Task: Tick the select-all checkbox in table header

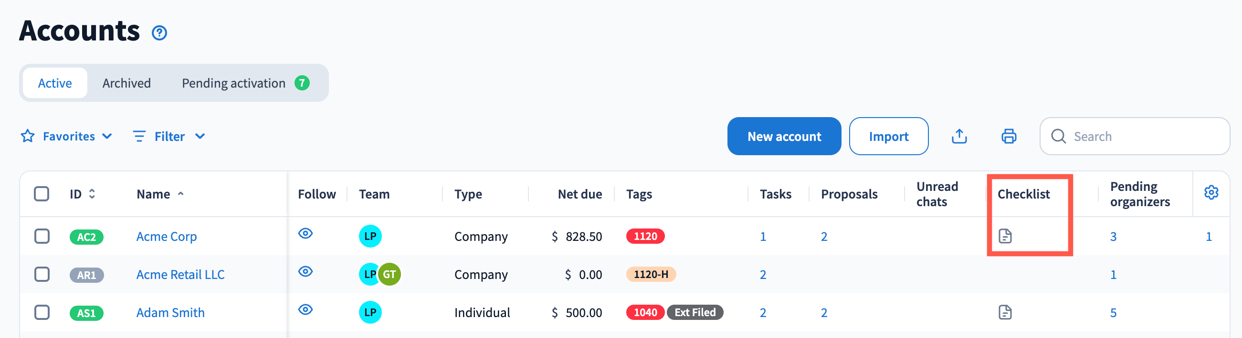Action: click(x=42, y=194)
